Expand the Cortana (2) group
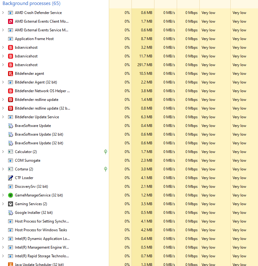The image size is (258, 266). (x=3, y=169)
